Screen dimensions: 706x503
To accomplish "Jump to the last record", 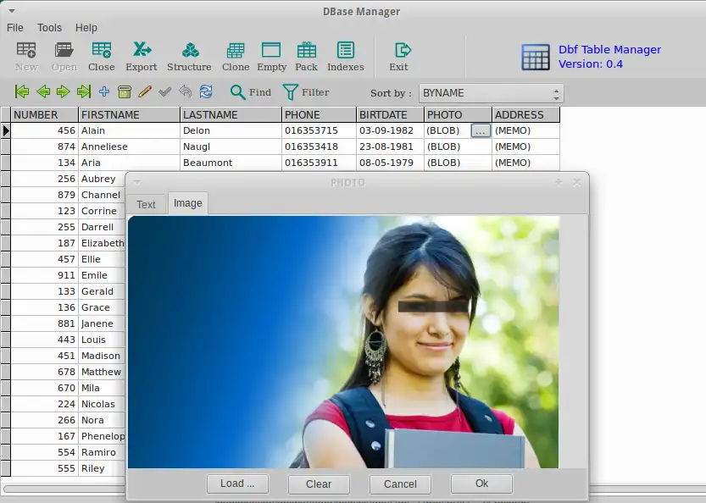I will (x=84, y=92).
